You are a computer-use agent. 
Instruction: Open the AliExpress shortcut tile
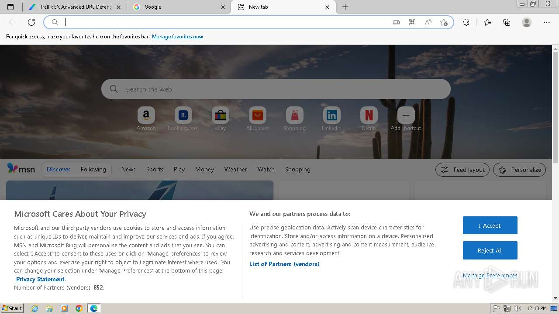point(257,116)
